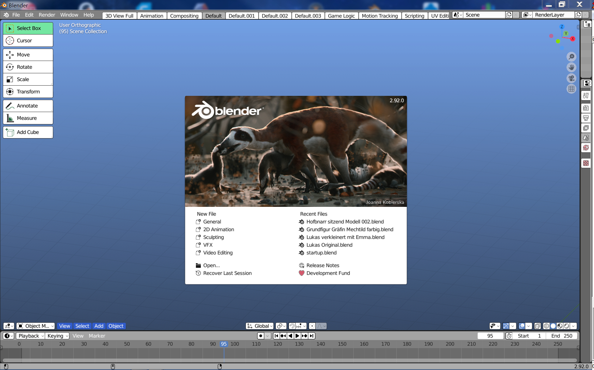The image size is (594, 370).
Task: Open Lukas Original.blend from recent files
Action: tap(329, 245)
